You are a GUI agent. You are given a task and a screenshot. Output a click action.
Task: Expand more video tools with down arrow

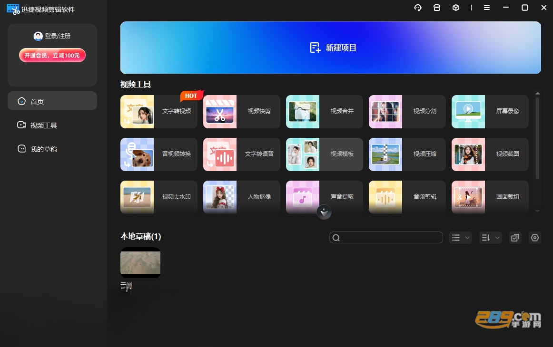coord(324,212)
